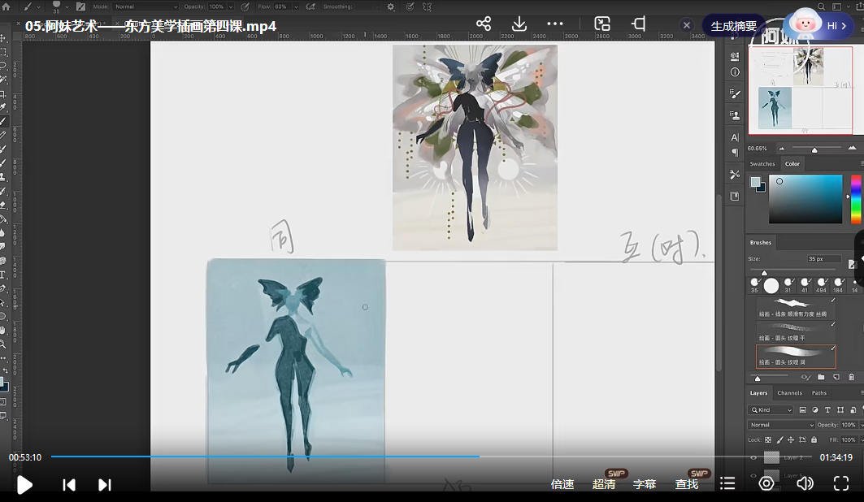Toggle the 字幕 subtitles option
The width and height of the screenshot is (864, 502).
(x=645, y=483)
